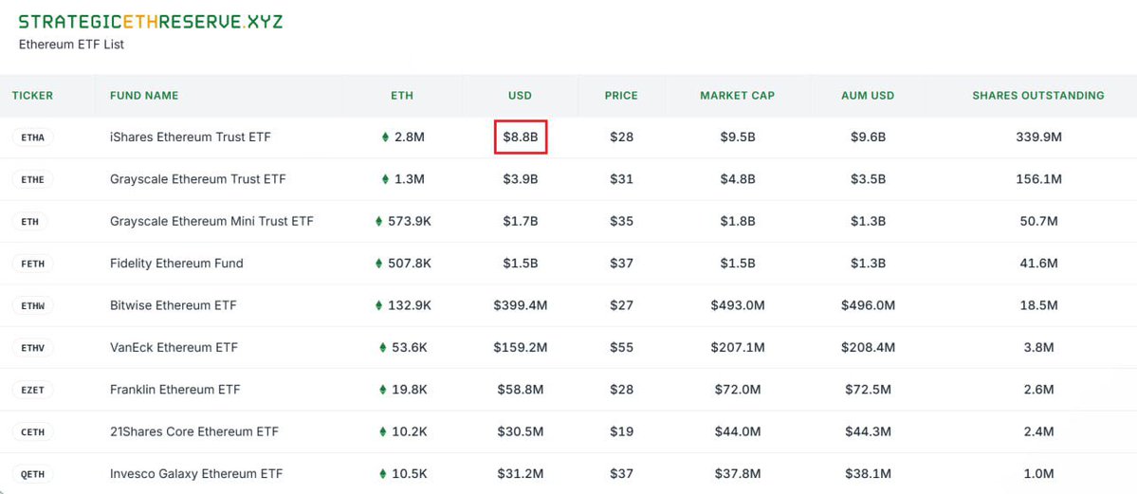Sort table by USD column header

pos(520,96)
